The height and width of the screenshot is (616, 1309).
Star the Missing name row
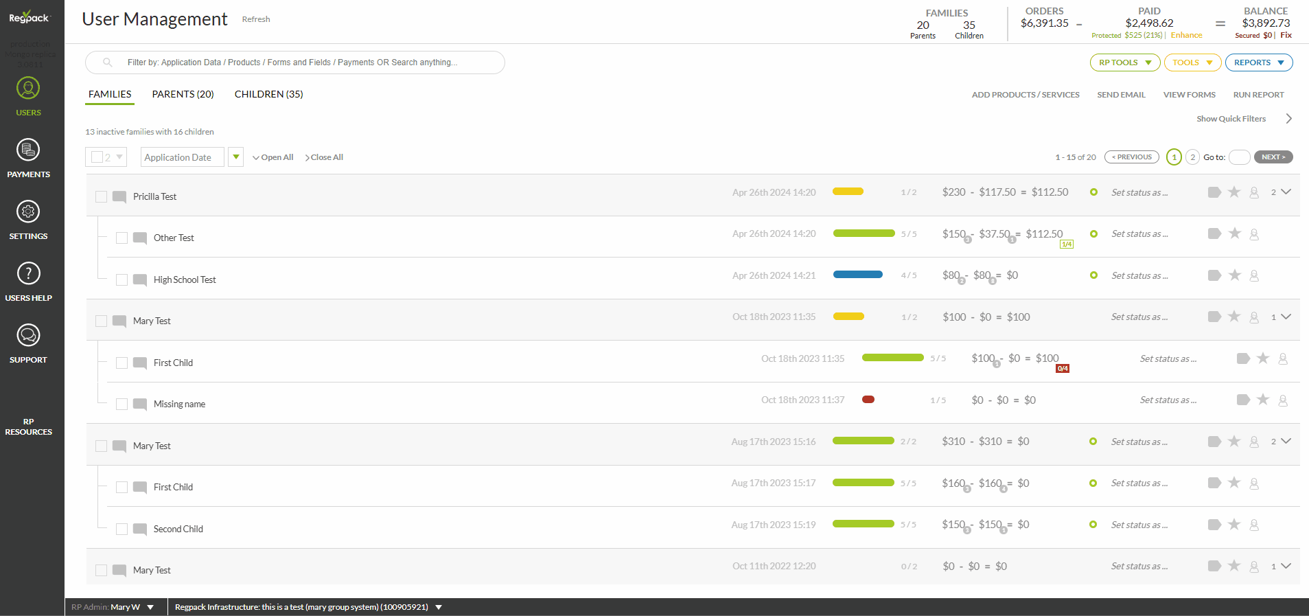point(1263,400)
